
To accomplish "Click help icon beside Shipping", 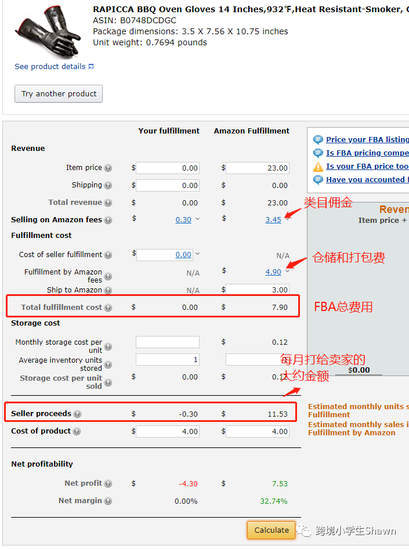I will click(x=108, y=185).
